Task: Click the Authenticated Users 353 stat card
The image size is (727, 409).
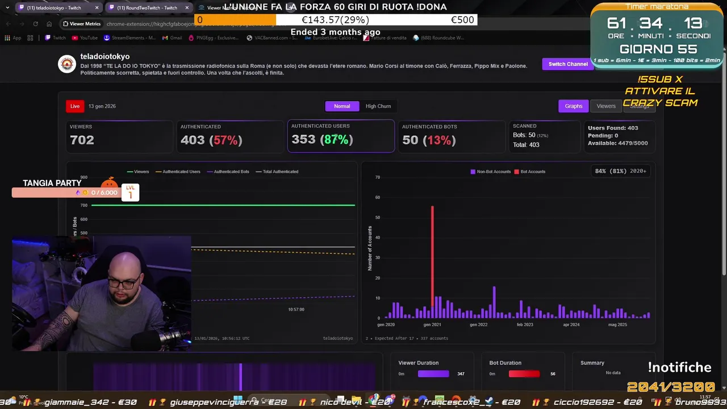Action: click(x=341, y=136)
